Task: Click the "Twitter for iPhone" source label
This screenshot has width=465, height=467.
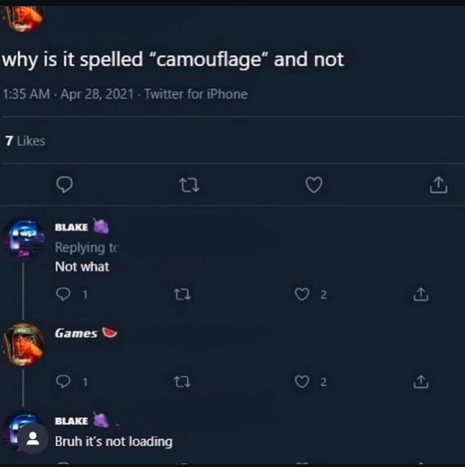Action: 196,94
